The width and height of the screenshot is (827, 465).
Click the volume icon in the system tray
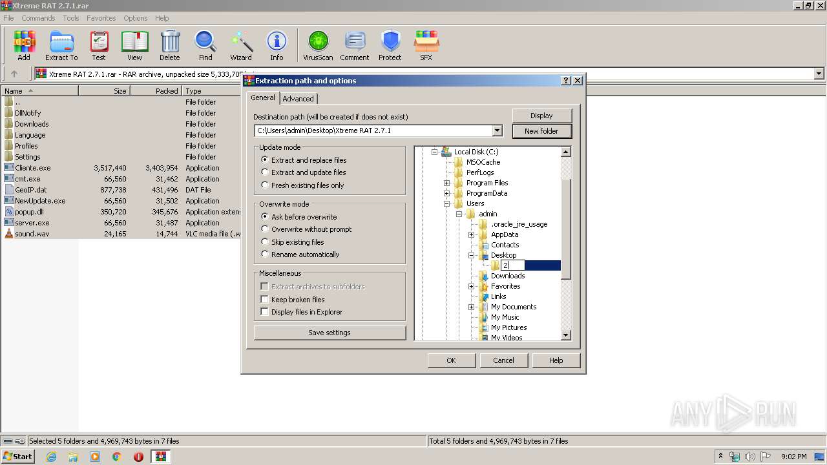[x=750, y=457]
